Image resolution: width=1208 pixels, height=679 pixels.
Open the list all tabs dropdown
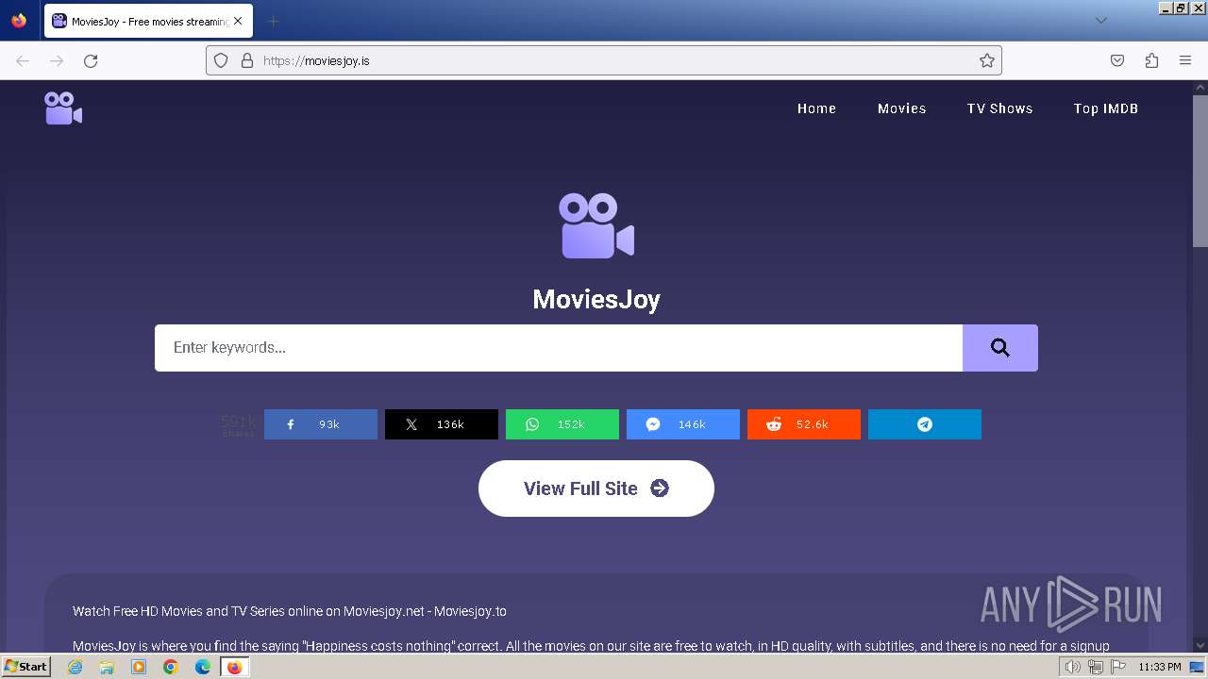coord(1100,21)
